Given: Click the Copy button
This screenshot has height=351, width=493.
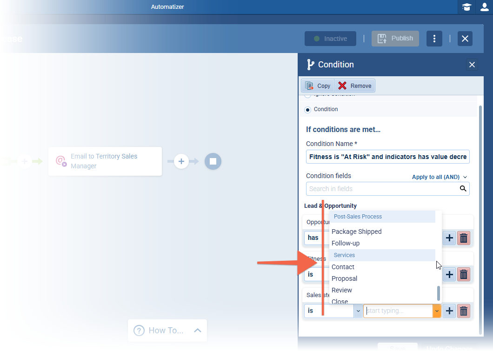Looking at the screenshot, I should pyautogui.click(x=318, y=86).
